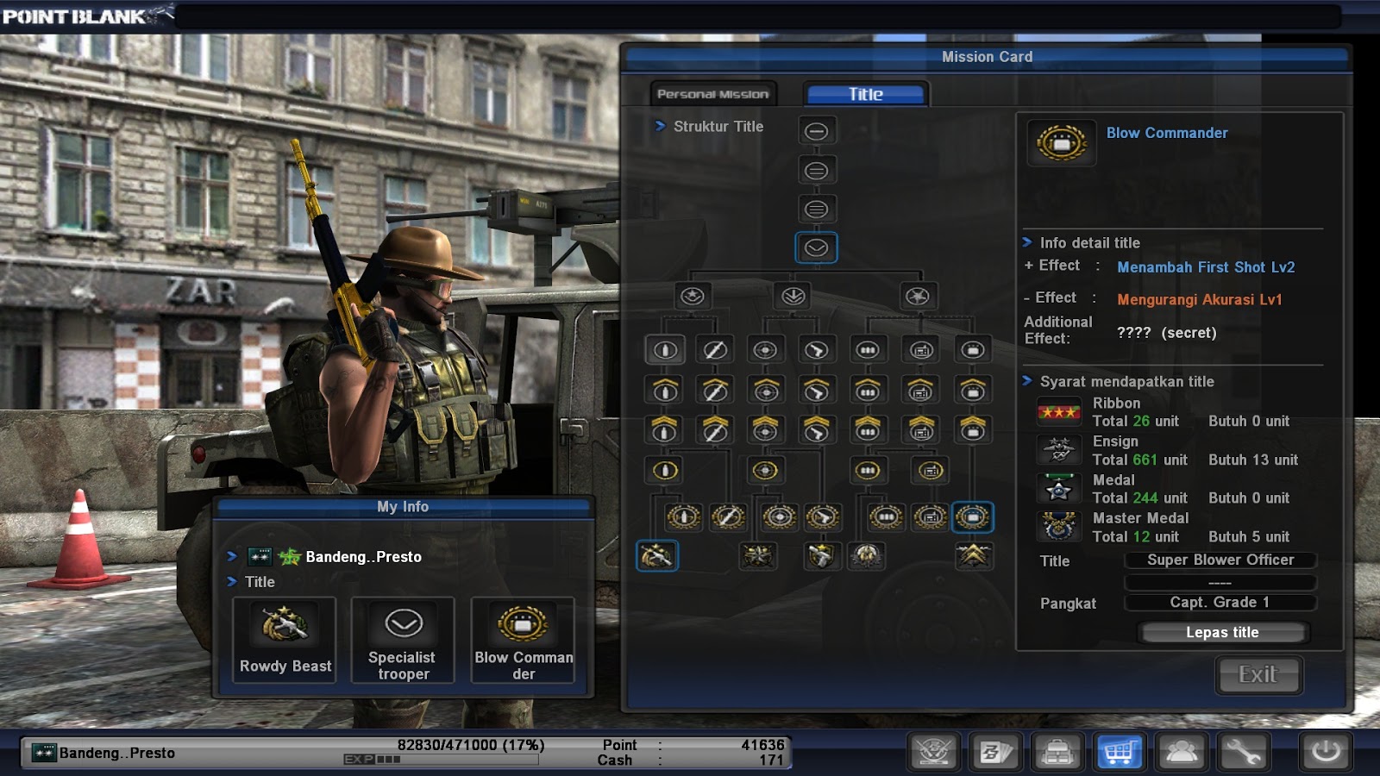
Task: Select the single-chevron bullet title icon
Action: click(x=664, y=391)
